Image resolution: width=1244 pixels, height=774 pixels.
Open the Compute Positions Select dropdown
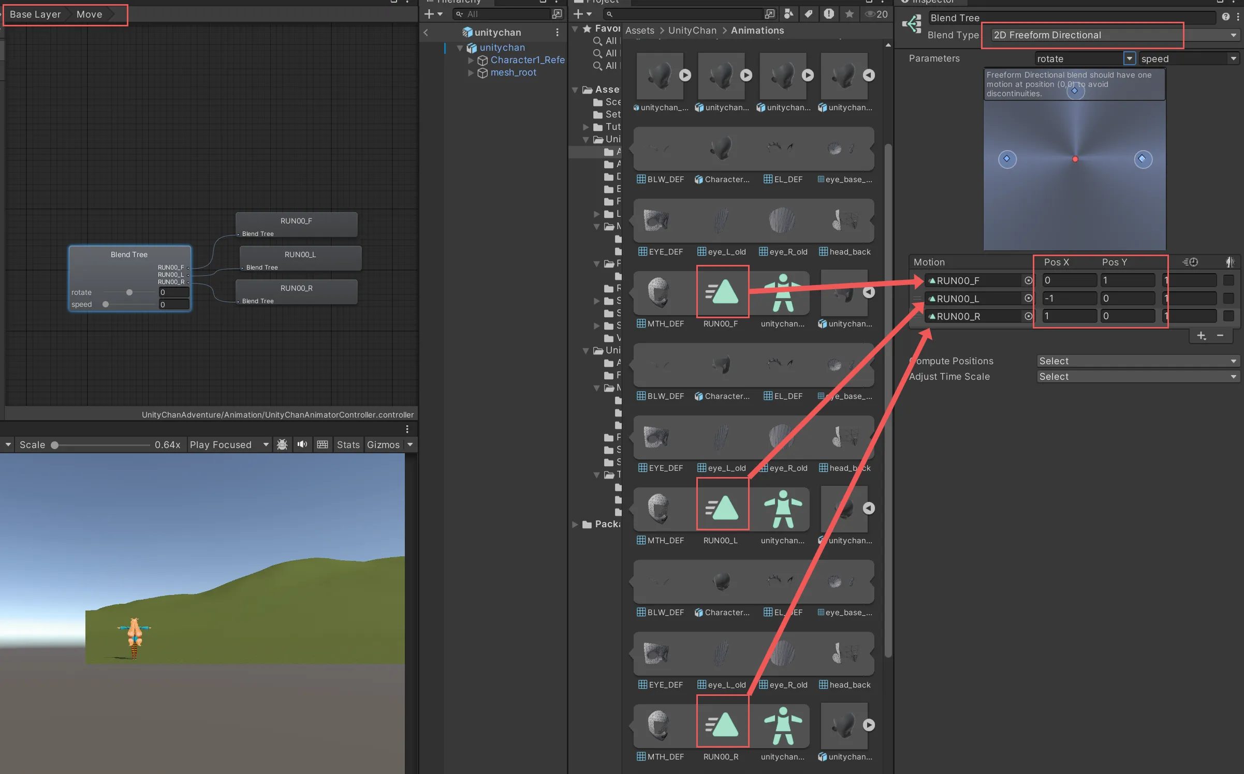pos(1137,361)
